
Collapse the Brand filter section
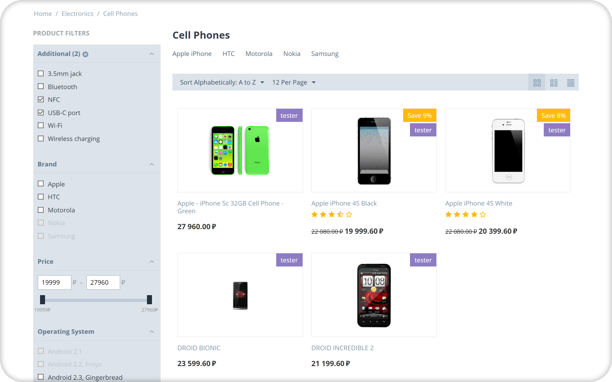[x=152, y=164]
